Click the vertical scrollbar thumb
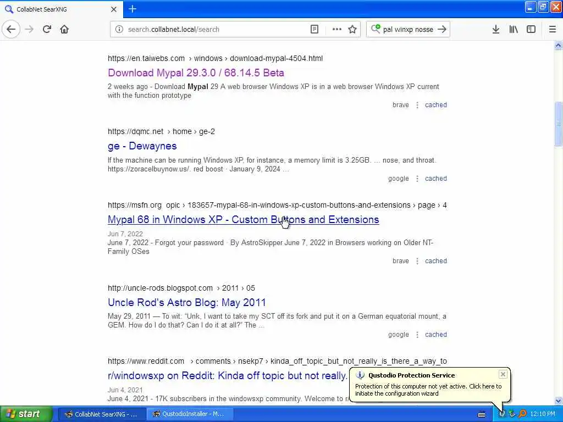 click(559, 124)
